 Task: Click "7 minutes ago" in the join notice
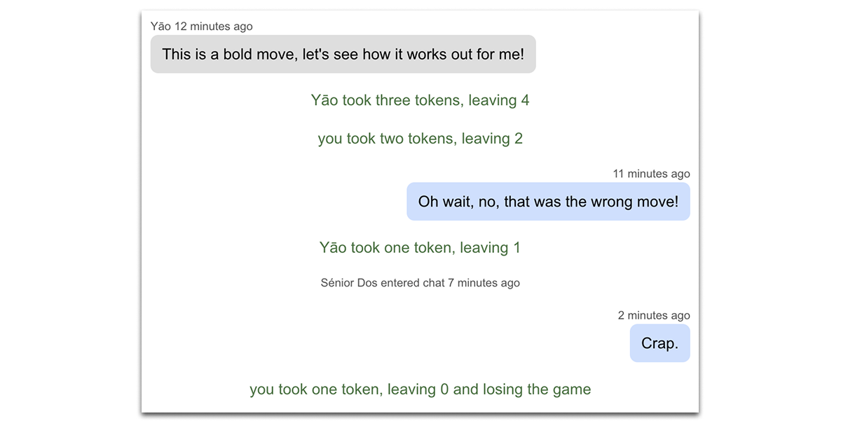click(484, 283)
